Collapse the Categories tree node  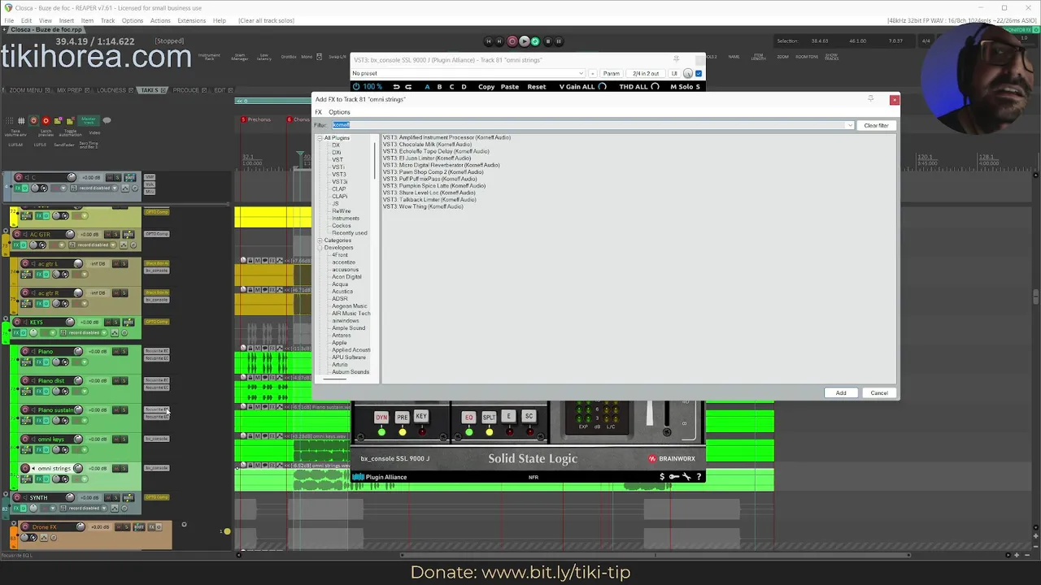pos(320,240)
